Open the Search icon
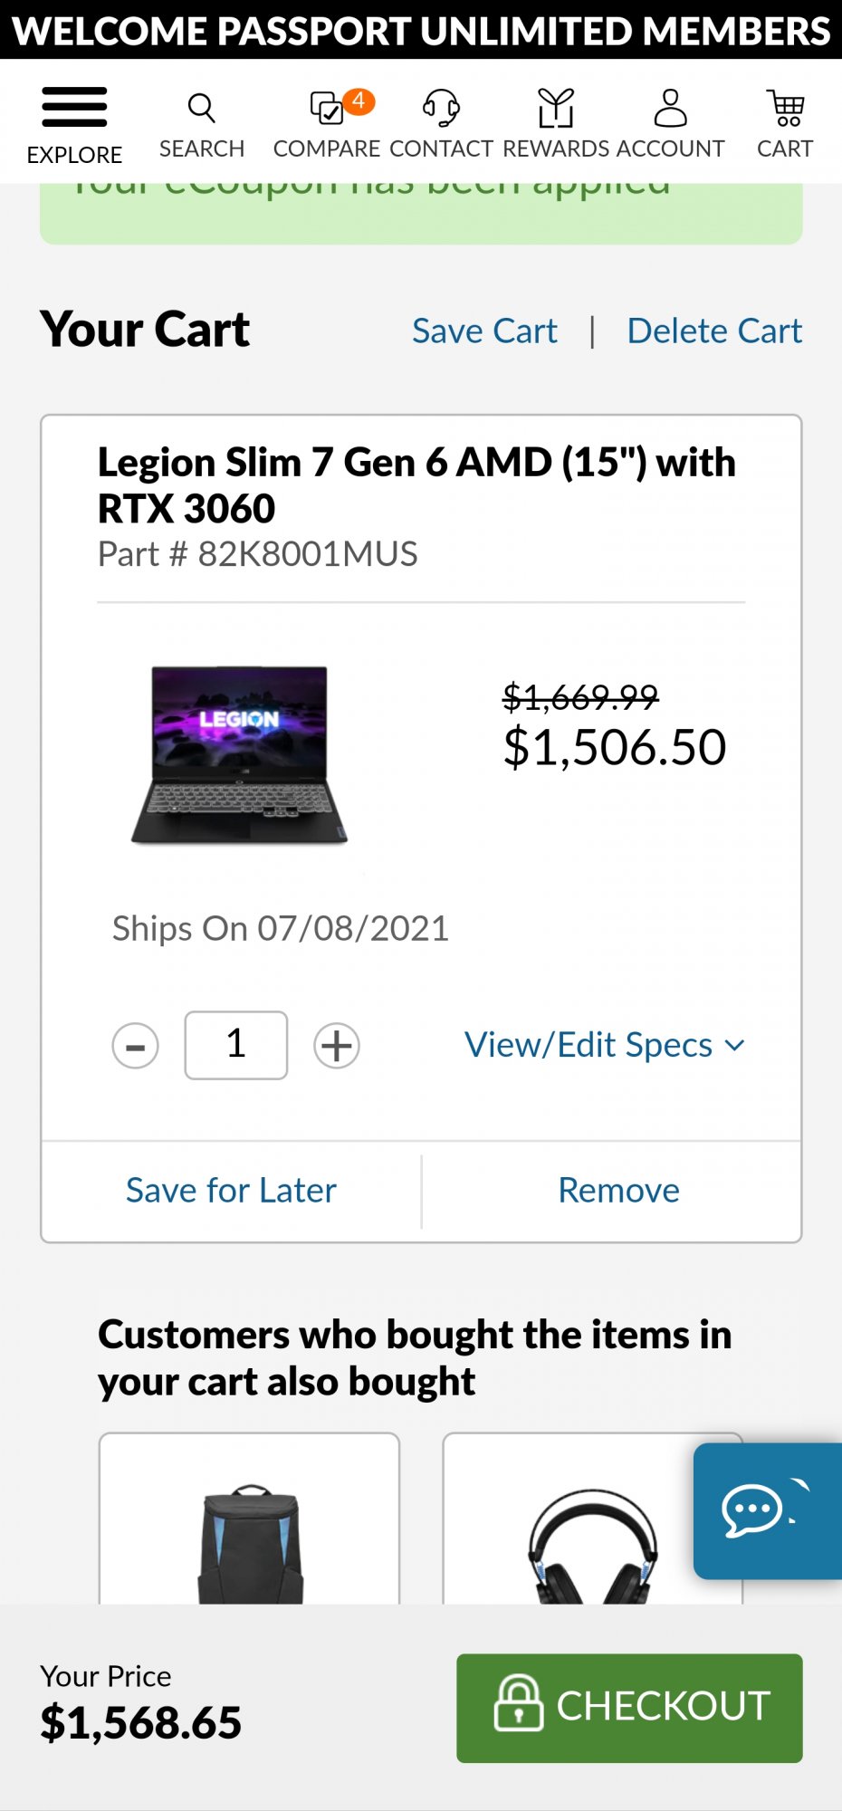This screenshot has width=842, height=1811. pos(201,107)
